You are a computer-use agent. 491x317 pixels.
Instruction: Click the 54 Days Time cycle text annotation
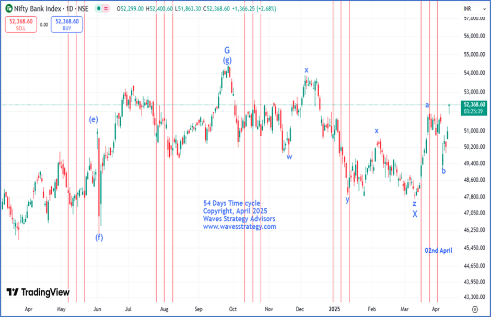coord(232,203)
